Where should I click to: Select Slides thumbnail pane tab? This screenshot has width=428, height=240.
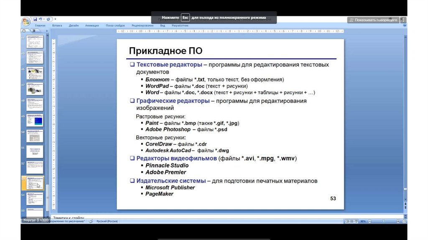(x=24, y=31)
